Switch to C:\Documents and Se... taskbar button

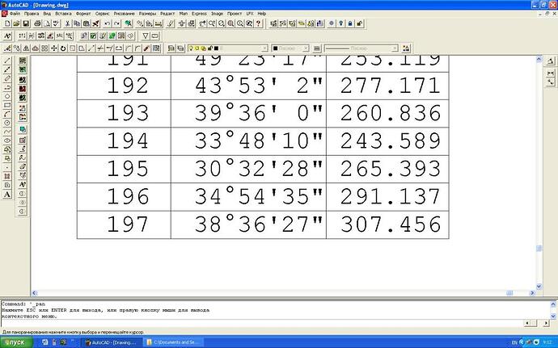(174, 342)
